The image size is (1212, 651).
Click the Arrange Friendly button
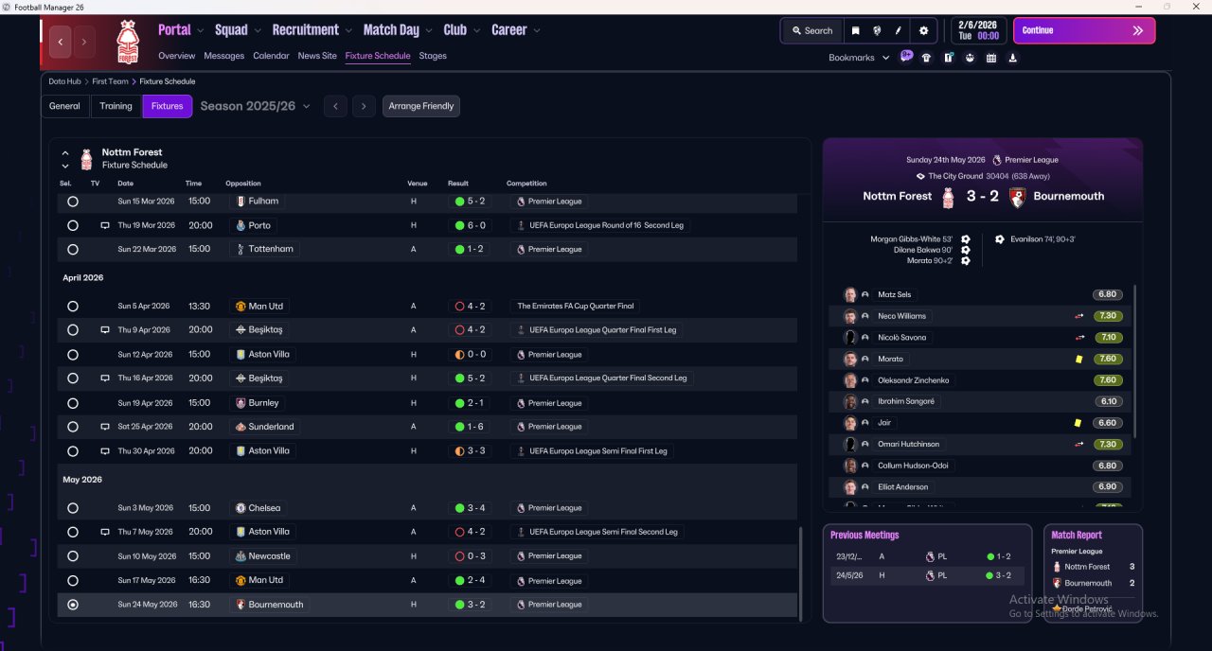(421, 106)
